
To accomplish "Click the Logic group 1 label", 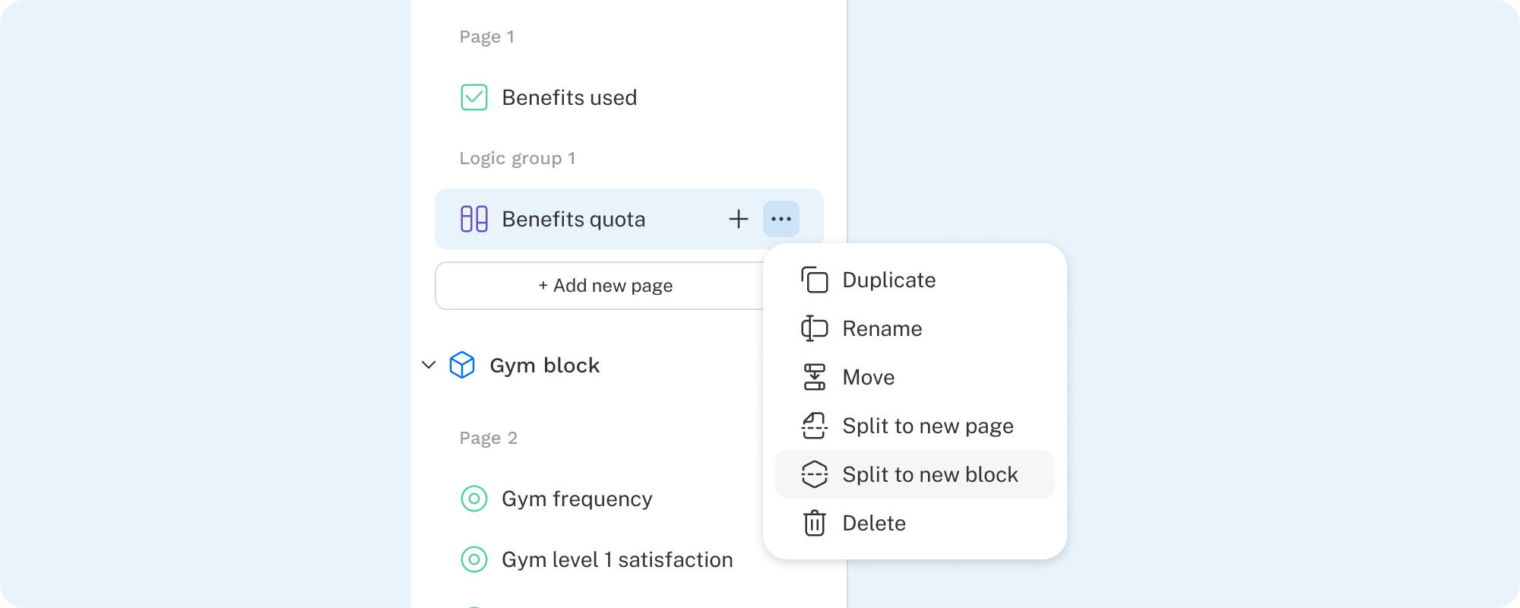I will coord(517,158).
